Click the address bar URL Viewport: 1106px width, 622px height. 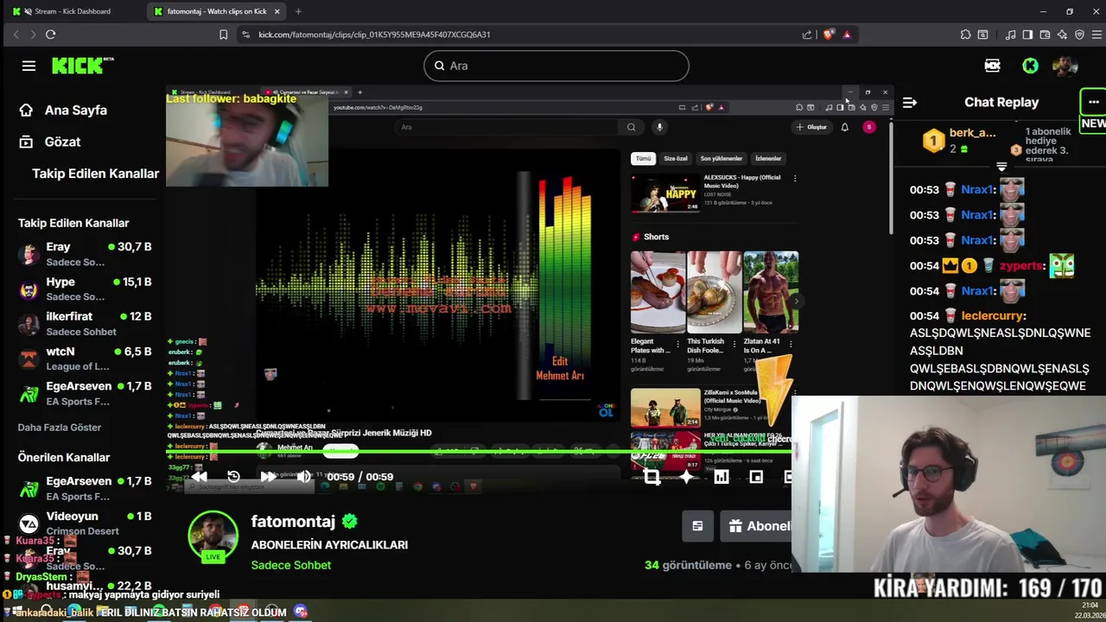click(x=374, y=35)
